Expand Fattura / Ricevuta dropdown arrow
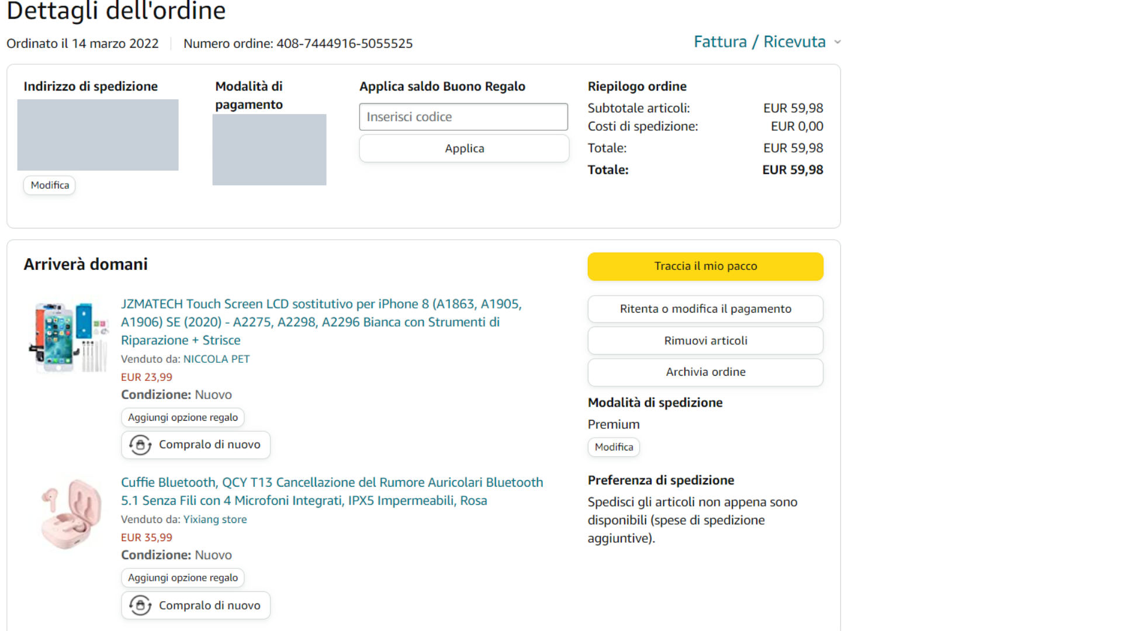Screen dimensions: 1122x631 (x=837, y=42)
